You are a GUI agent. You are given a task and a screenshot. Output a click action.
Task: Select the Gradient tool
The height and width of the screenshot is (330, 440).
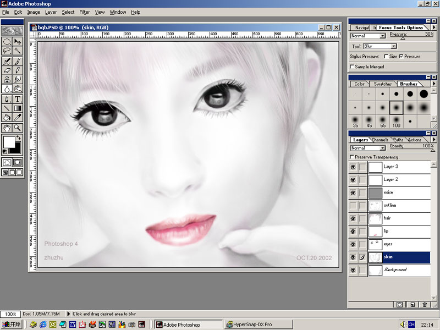[18, 108]
